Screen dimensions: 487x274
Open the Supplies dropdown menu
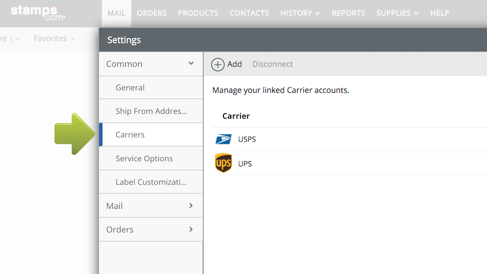click(x=397, y=13)
